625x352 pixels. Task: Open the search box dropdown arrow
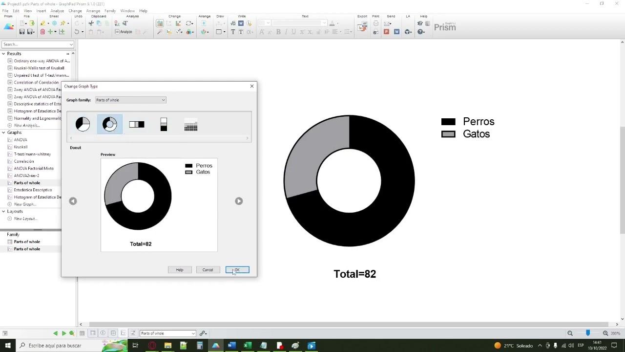pos(71,44)
